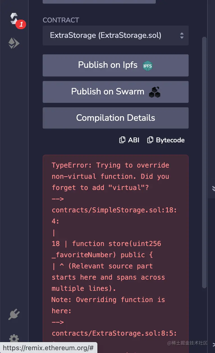Click the IPFS hexagon logo
Image resolution: width=215 pixels, height=353 pixels.
coord(148,66)
